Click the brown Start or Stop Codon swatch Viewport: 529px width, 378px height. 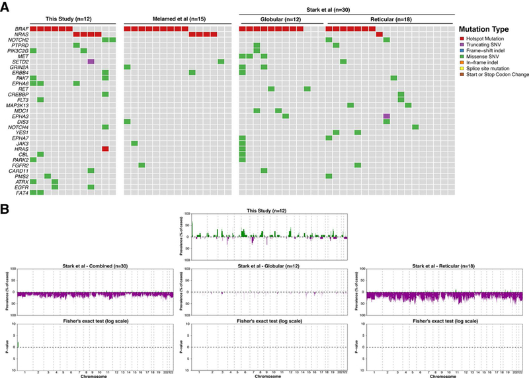462,74
